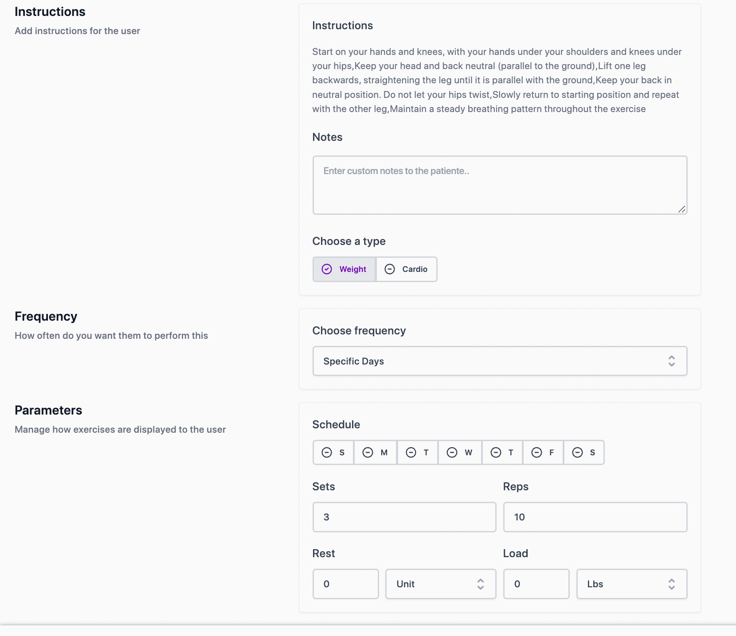Toggle Monday (M) in the schedule
This screenshot has height=636, width=736.
pyautogui.click(x=375, y=452)
